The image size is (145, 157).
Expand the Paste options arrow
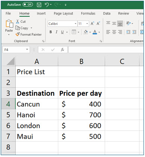9,35
